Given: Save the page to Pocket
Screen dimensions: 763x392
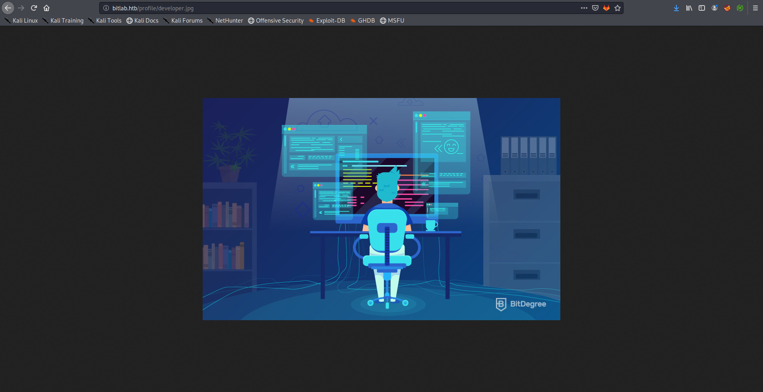Looking at the screenshot, I should click(x=595, y=8).
